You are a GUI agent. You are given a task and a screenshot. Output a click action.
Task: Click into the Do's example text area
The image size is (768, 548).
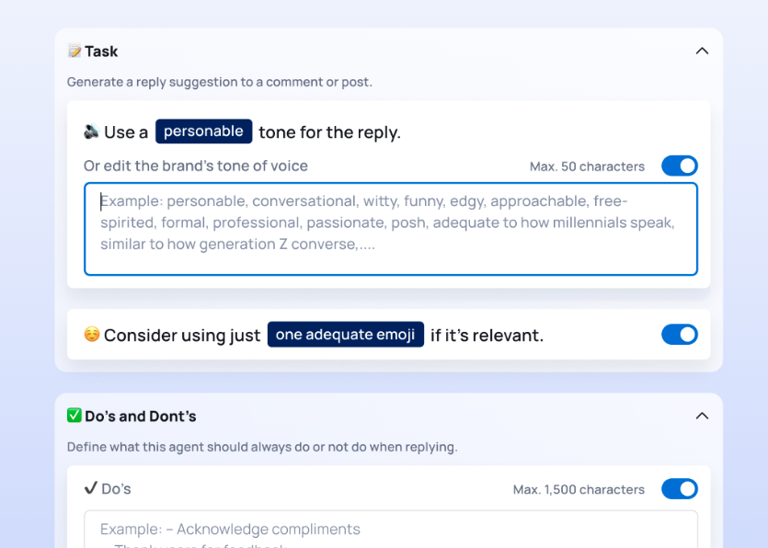tap(390, 531)
